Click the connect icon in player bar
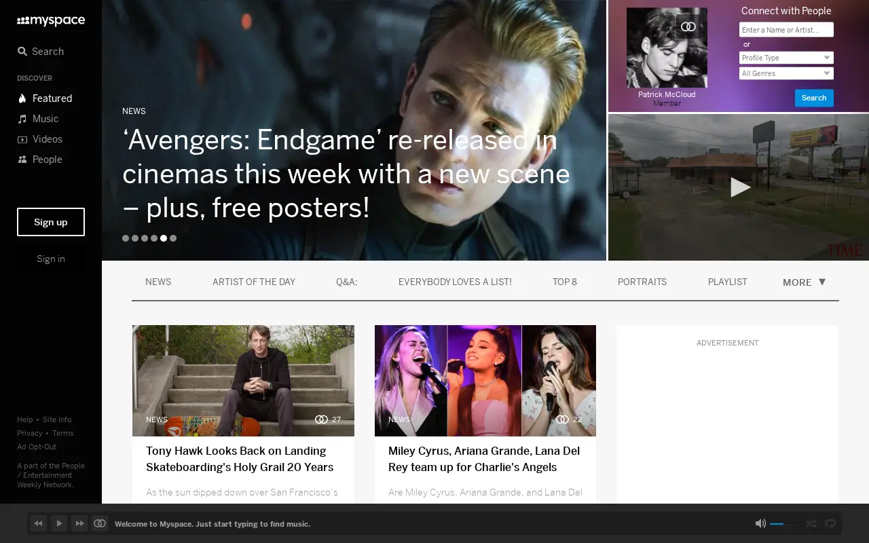The width and height of the screenshot is (869, 543). [100, 523]
